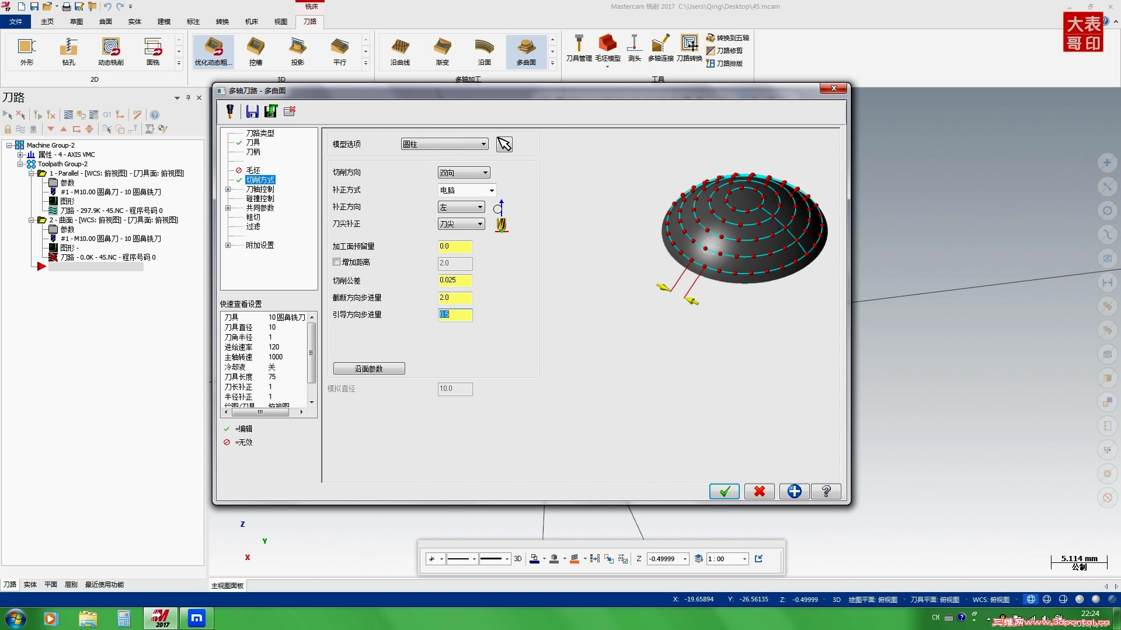
Task: Select the 刀具 menu tab
Action: (x=253, y=142)
